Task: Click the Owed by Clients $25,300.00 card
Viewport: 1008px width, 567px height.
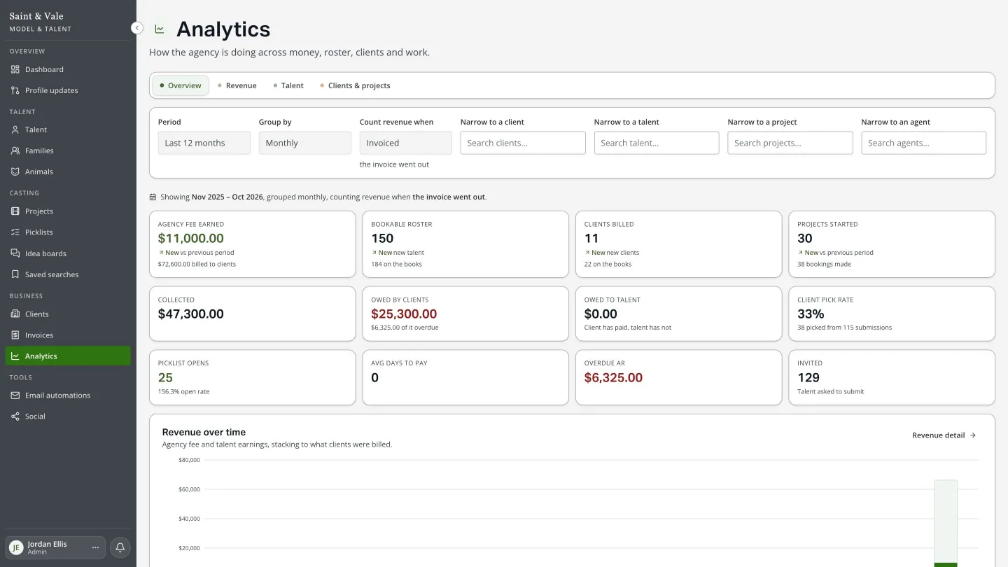Action: (465, 314)
